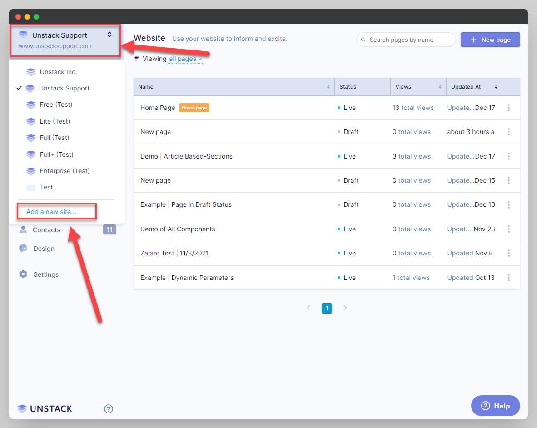Click Add a new site link
The image size is (537, 428).
51,212
